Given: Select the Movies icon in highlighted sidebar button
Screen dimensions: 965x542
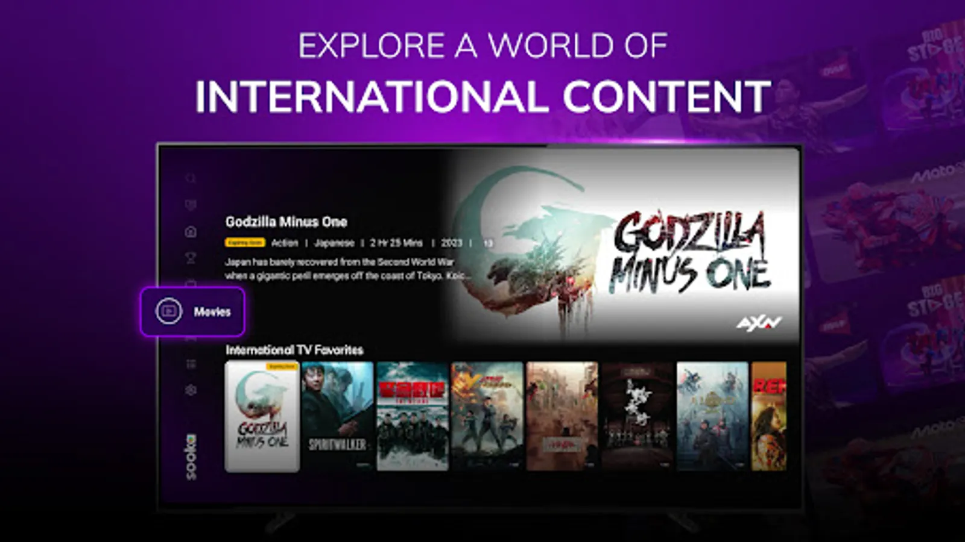Looking at the screenshot, I should 170,311.
